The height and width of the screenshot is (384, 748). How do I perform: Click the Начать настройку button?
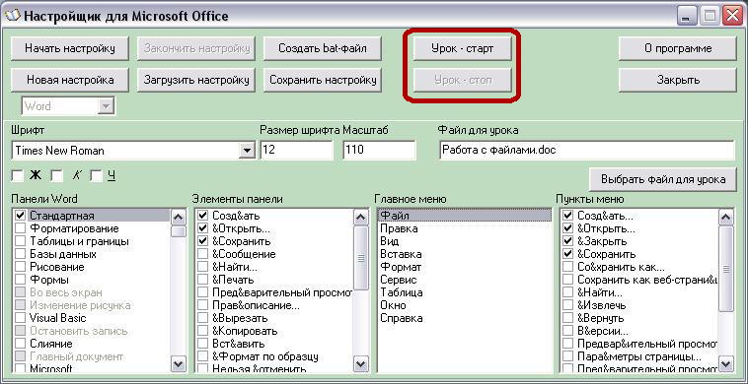coord(70,48)
